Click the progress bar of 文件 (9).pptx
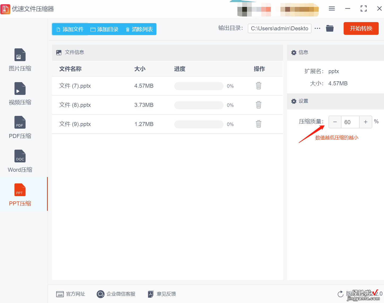 point(199,124)
